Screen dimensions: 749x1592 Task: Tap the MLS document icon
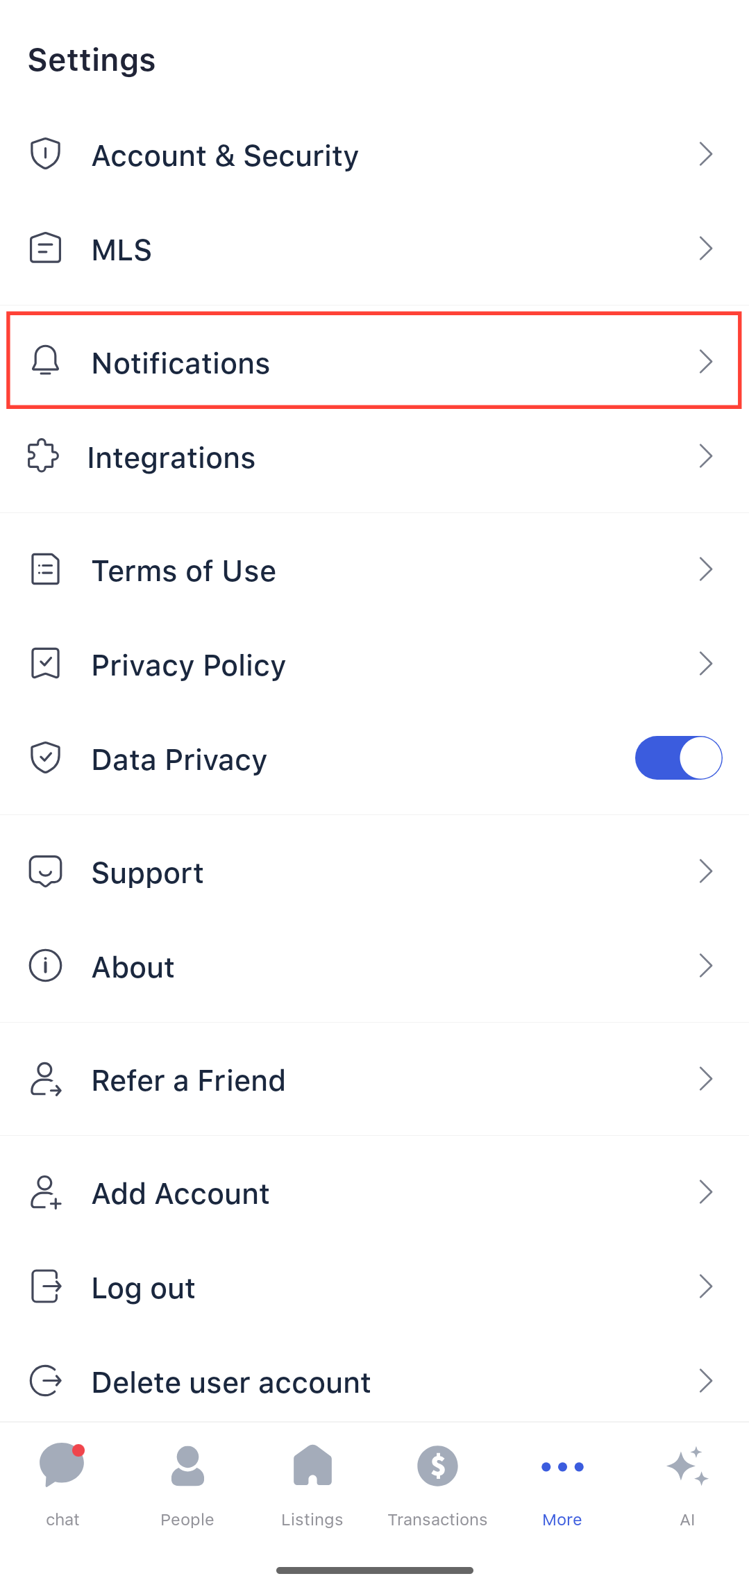(45, 248)
